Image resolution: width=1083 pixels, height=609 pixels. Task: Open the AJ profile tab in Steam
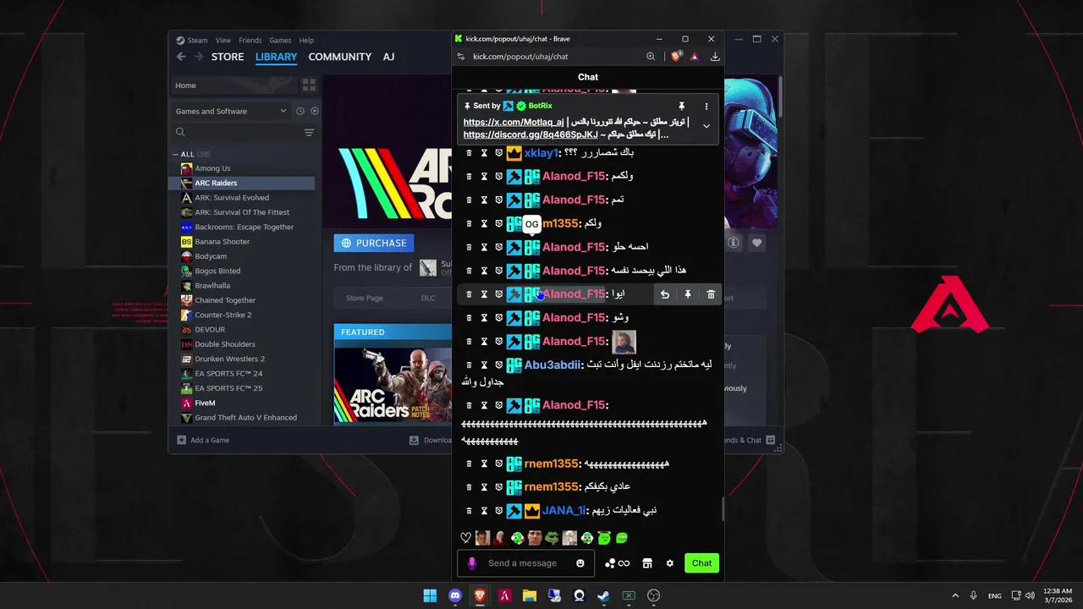pos(388,57)
